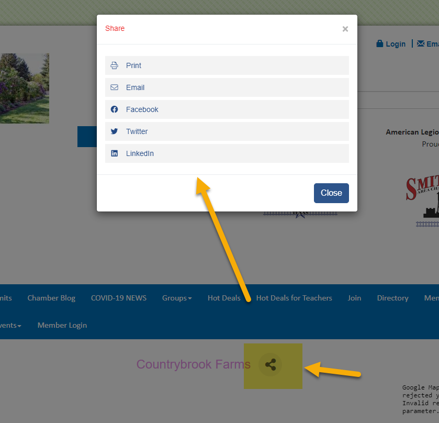Viewport: 439px width, 423px height.
Task: Expand the Events dropdown in the navigation bar
Action: pos(10,325)
